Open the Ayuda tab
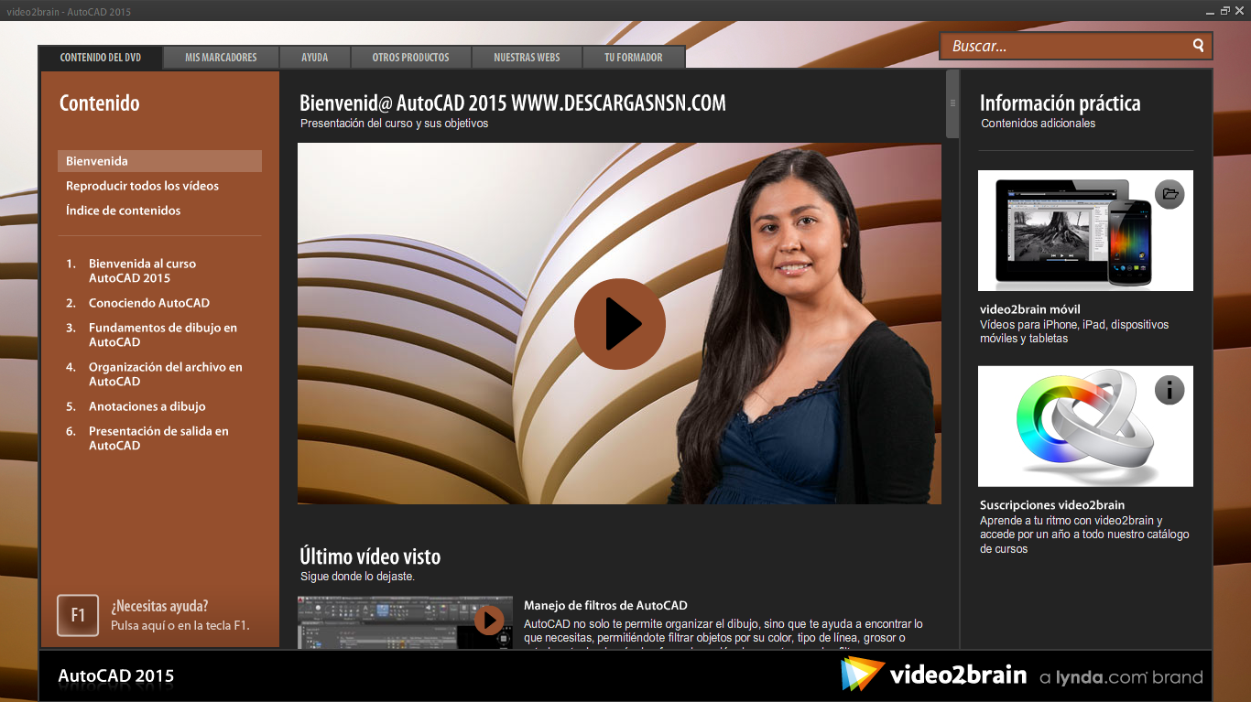Screen dimensions: 1251x702 coord(315,57)
